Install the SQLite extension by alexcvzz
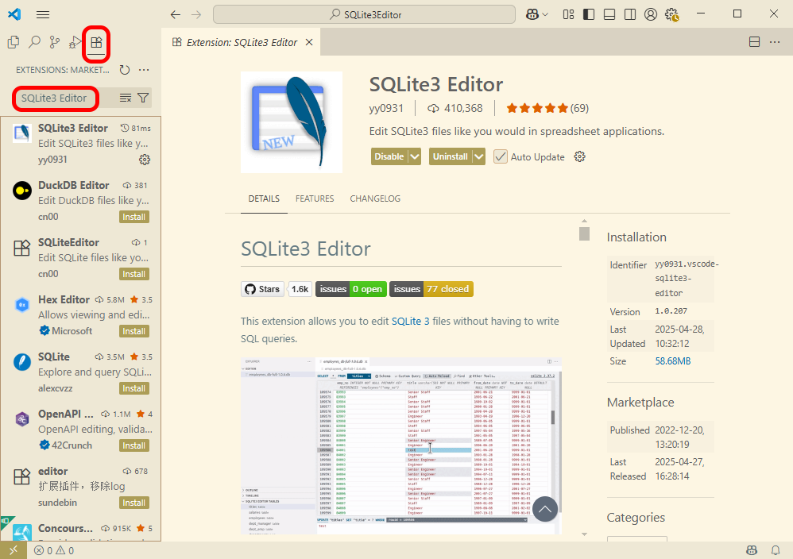Image resolution: width=793 pixels, height=559 pixels. tap(134, 388)
